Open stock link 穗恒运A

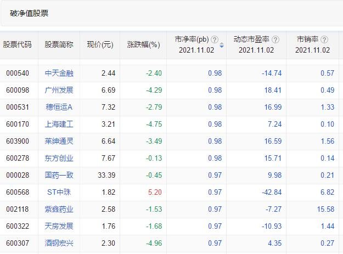pos(59,107)
